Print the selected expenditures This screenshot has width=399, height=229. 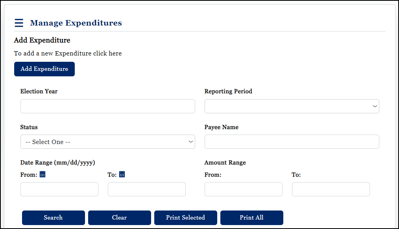point(185,218)
